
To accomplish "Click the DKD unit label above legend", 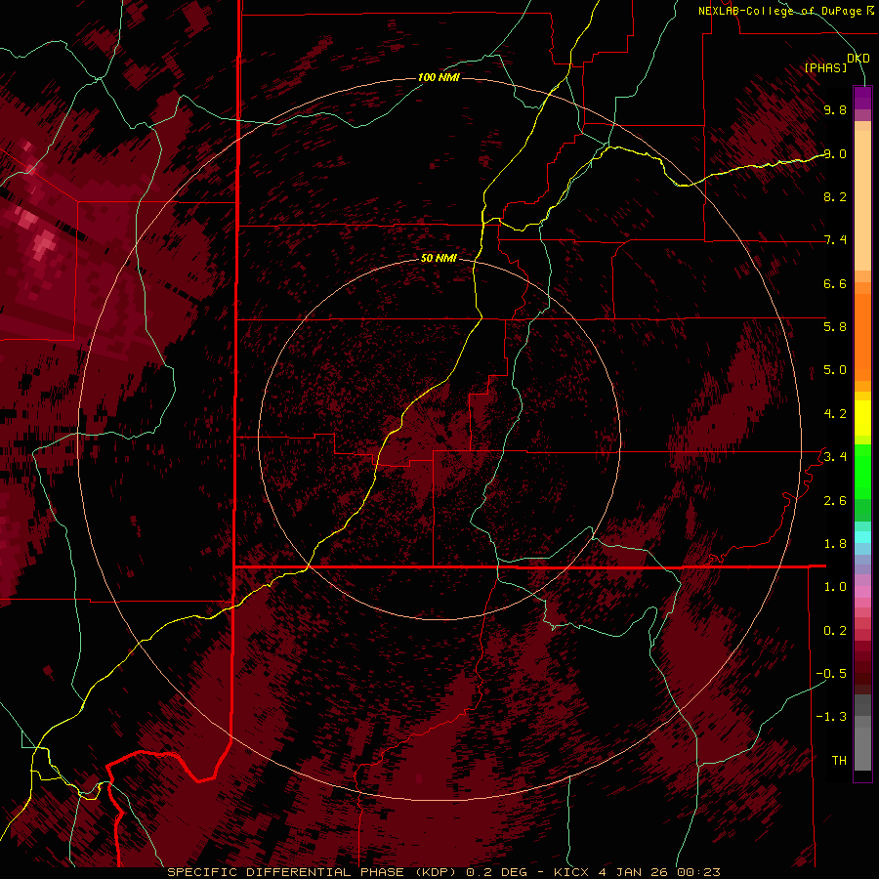I will tap(858, 59).
